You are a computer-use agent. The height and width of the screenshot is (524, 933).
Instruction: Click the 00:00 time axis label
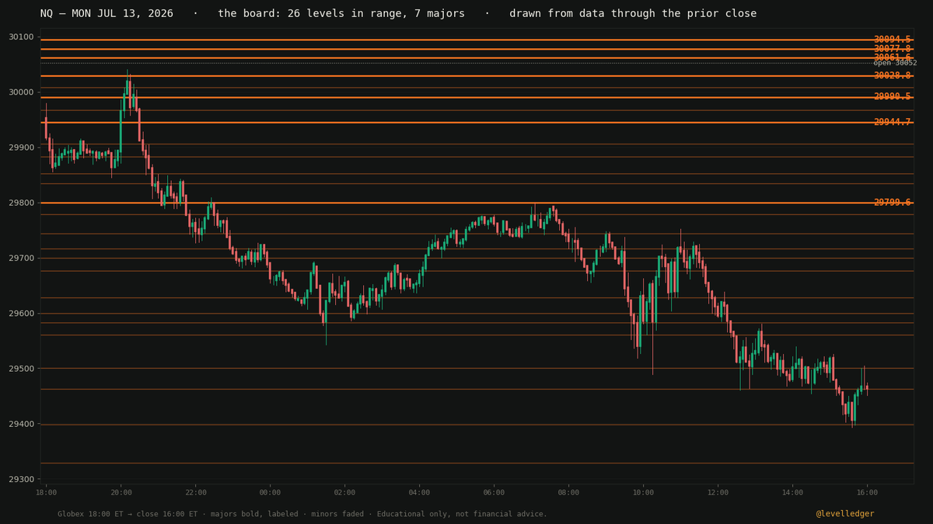270,492
